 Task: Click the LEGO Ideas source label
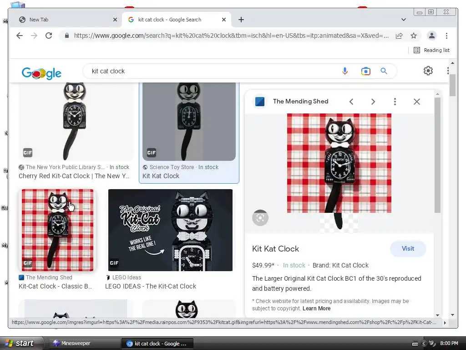[x=127, y=278]
